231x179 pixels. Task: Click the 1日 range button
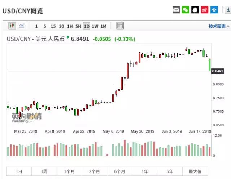pos(19,171)
